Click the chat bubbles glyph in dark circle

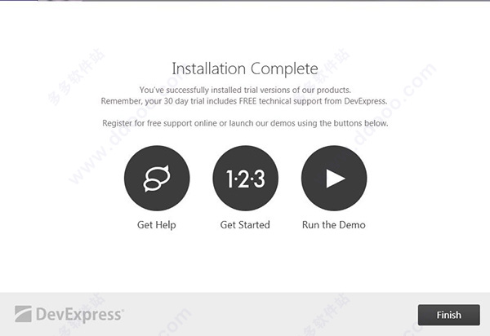157,178
